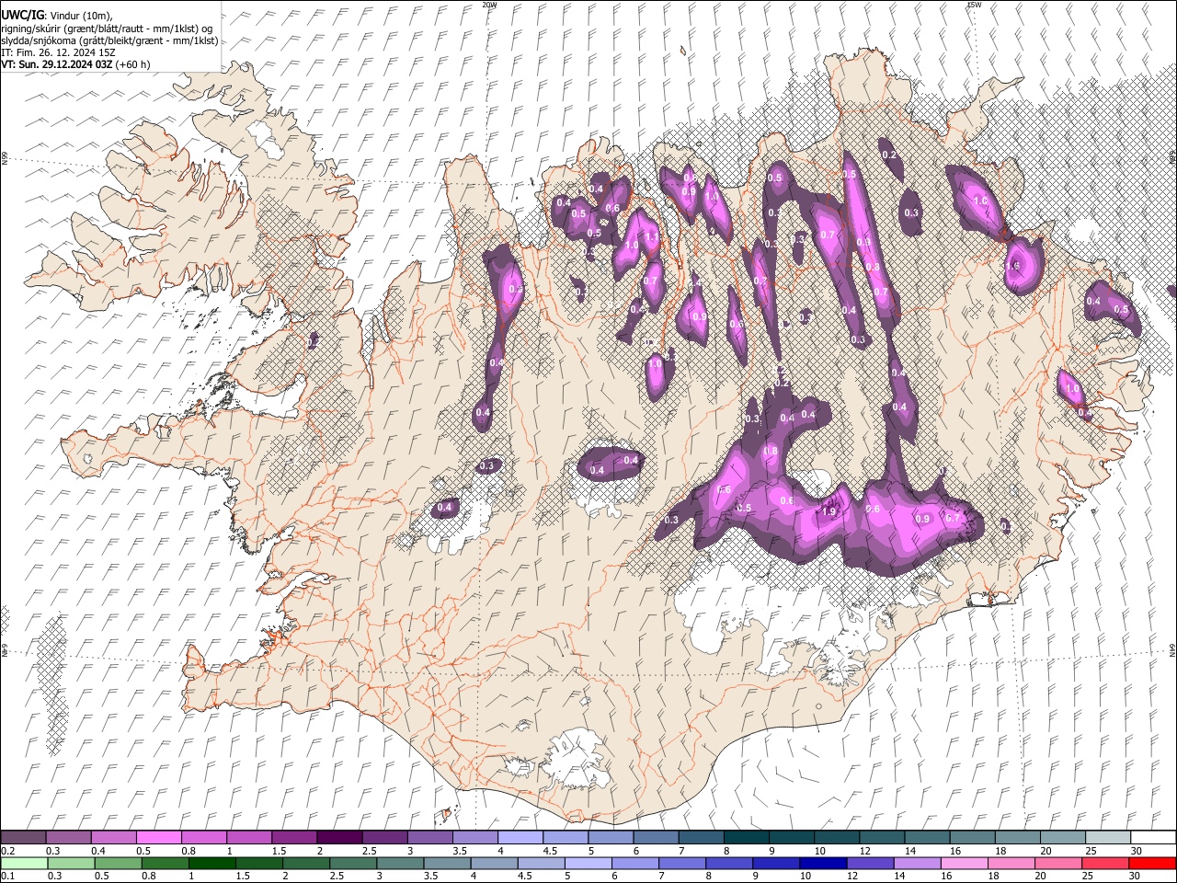Click the upper legend swatch above 0.2
The height and width of the screenshot is (883, 1177).
(x=23, y=837)
